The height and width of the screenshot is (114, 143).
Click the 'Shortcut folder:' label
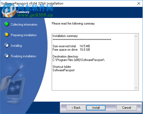tap(62, 67)
